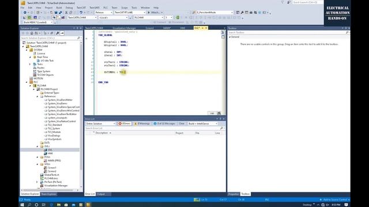369x207 pixels.
Task: Open the PLC menu
Action: coord(106,7)
